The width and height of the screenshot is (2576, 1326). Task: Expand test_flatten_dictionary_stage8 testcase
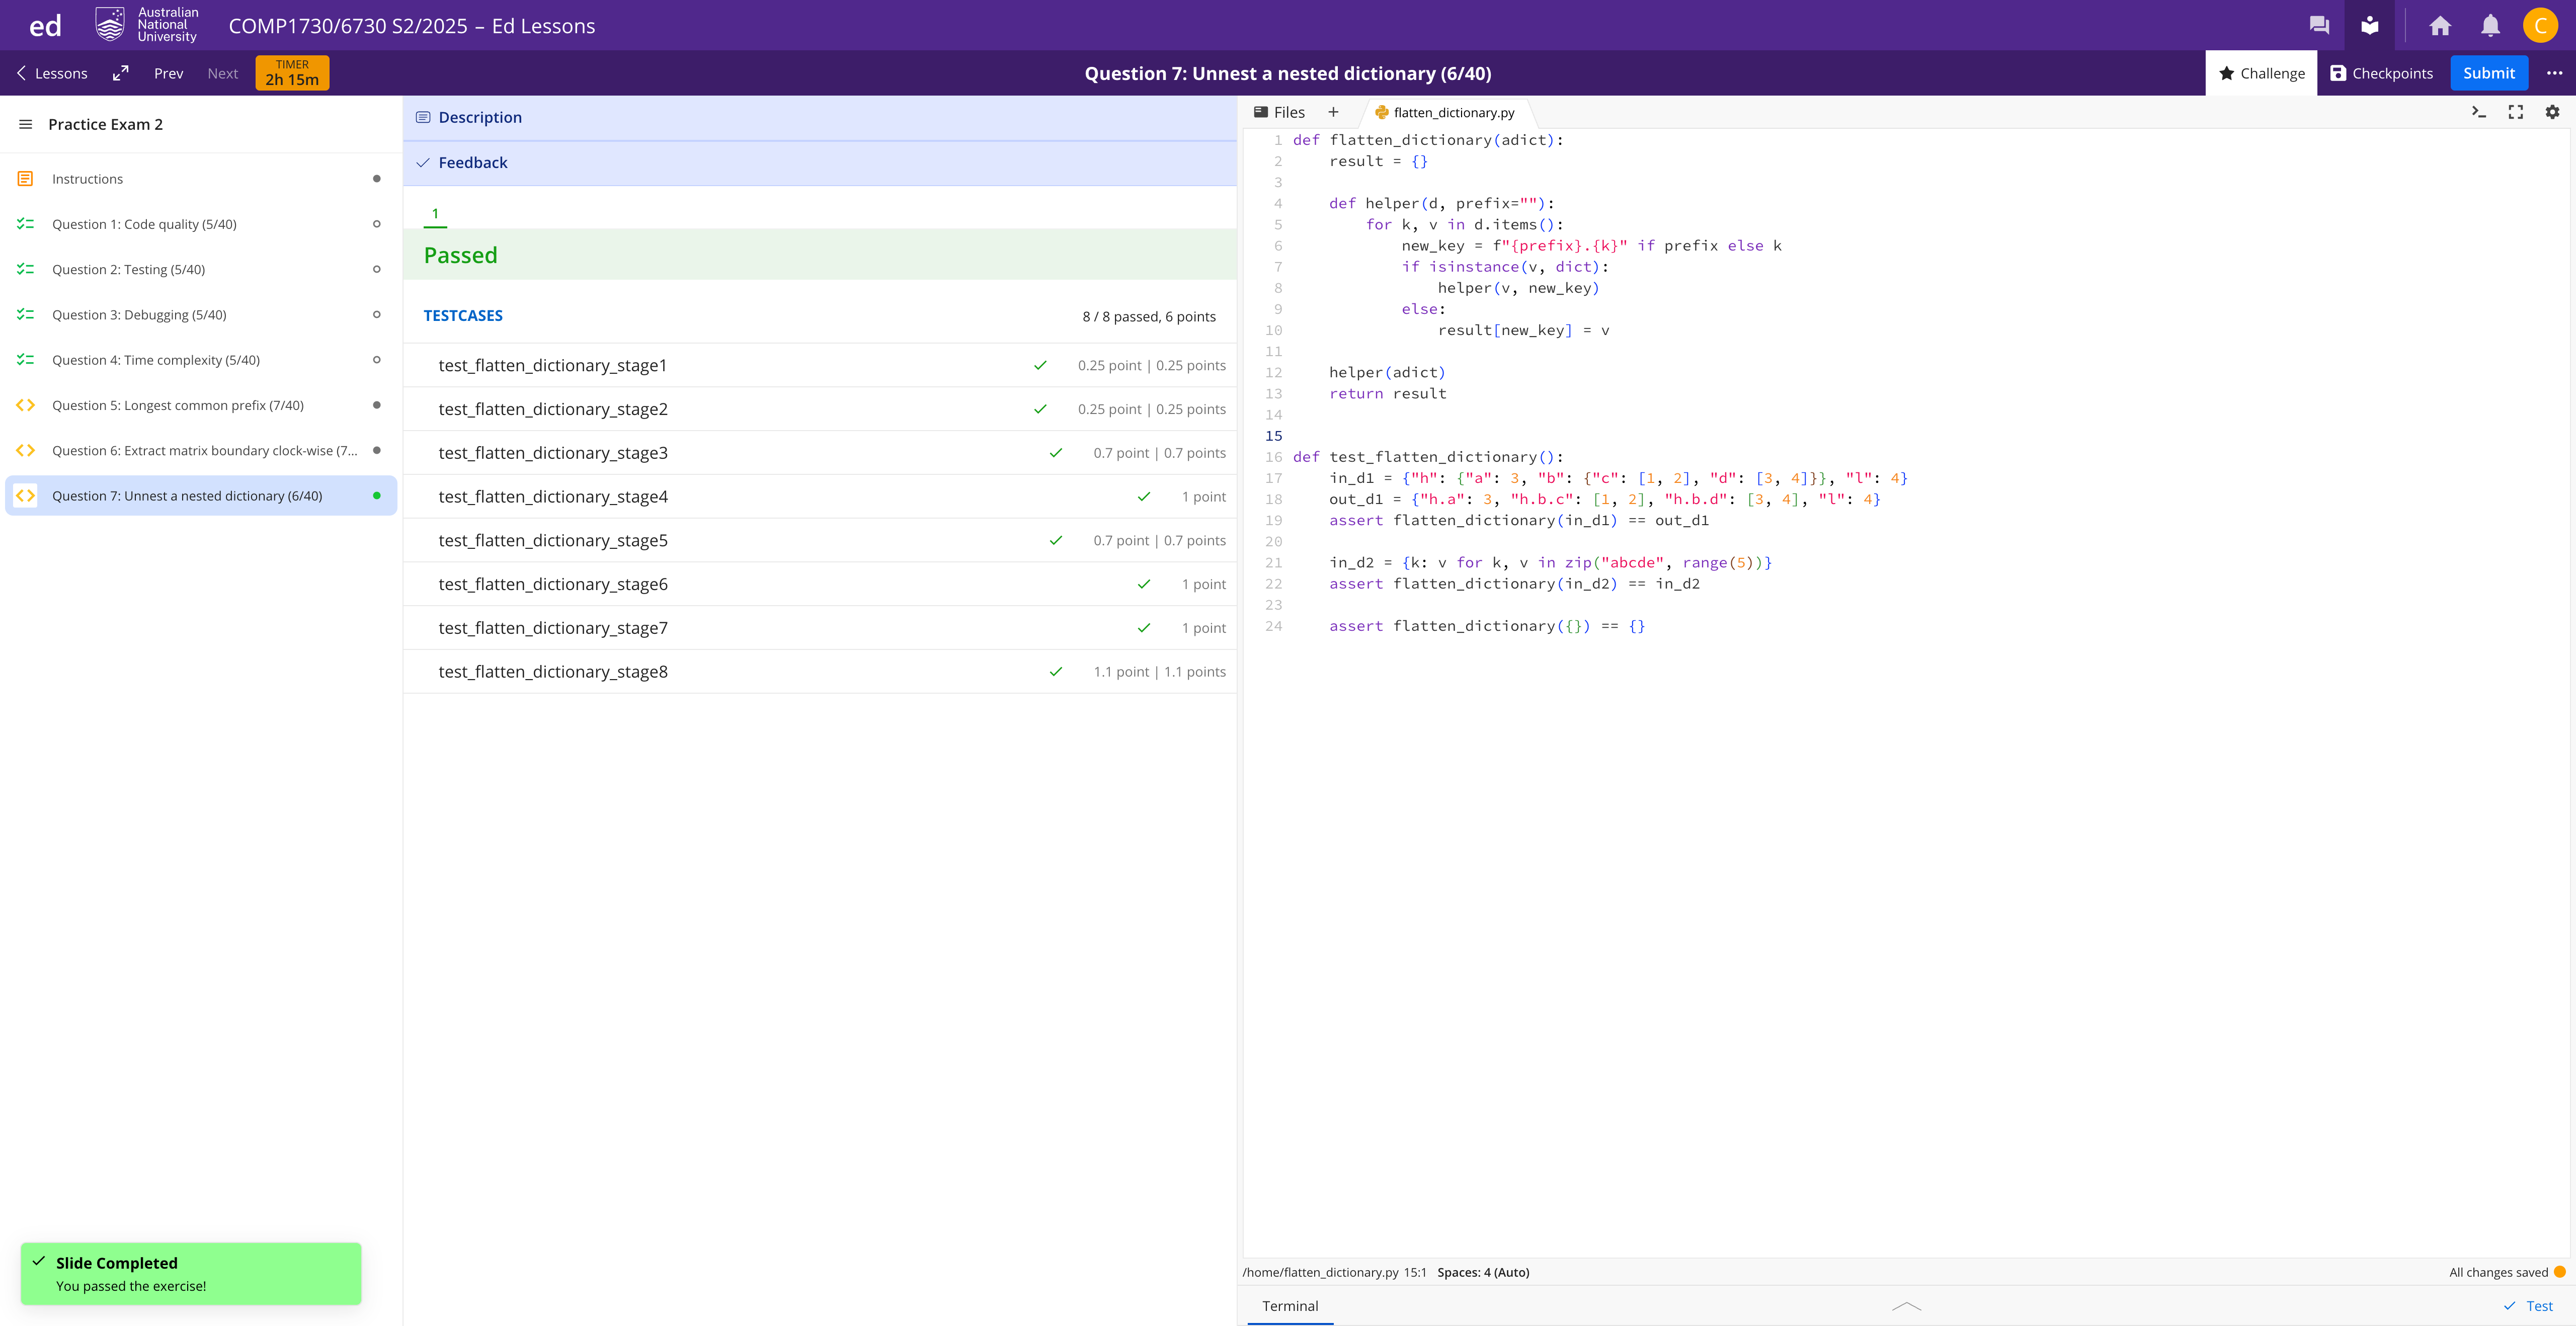tap(820, 672)
